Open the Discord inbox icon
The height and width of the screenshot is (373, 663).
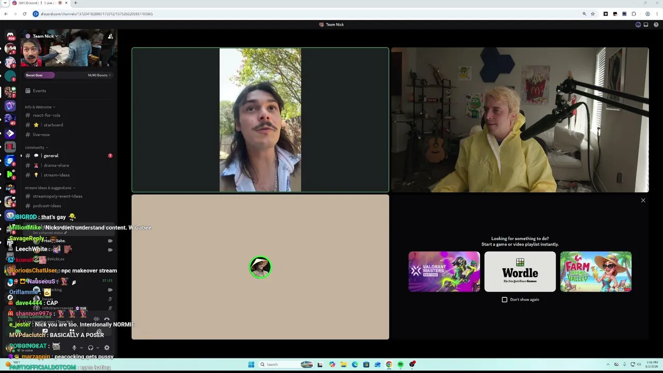tap(646, 24)
